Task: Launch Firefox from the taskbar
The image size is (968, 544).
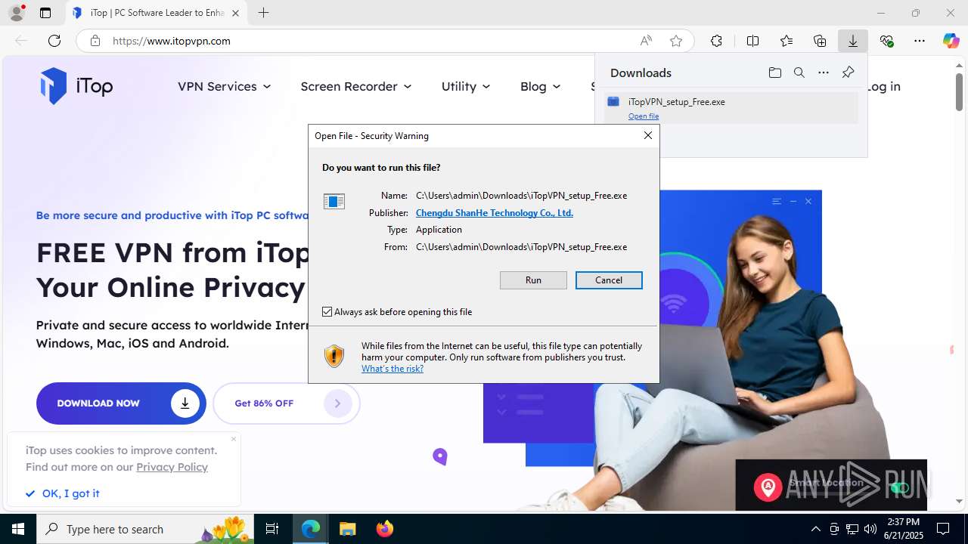Action: [384, 529]
